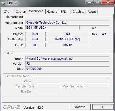Click the BIOS Date field 04/09/2009
Image resolution: width=115 pixels, height=111 pixels.
pyautogui.click(x=67, y=69)
